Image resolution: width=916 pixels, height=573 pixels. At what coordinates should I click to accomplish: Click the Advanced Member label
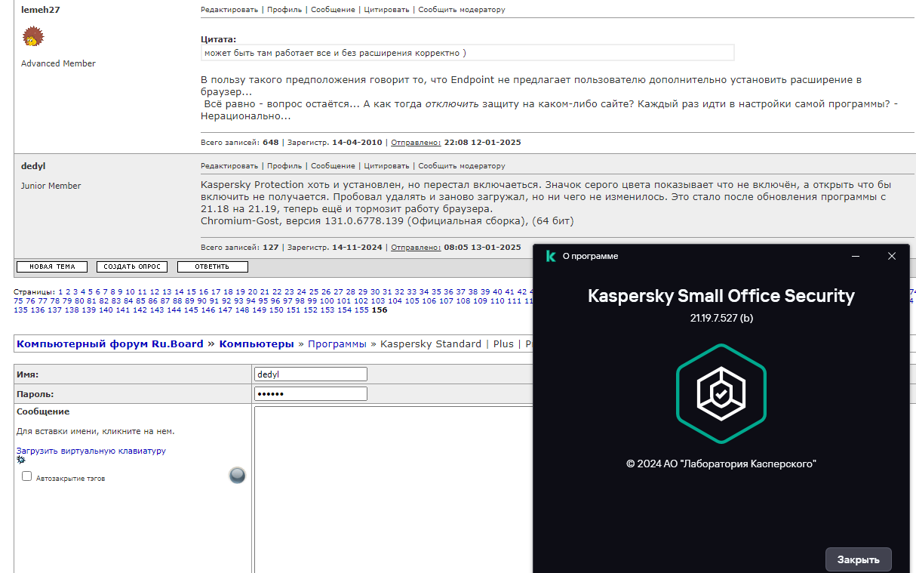[58, 63]
